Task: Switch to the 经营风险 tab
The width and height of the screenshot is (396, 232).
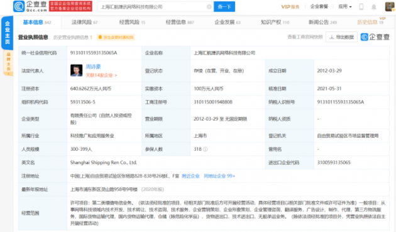Action: pyautogui.click(x=132, y=22)
